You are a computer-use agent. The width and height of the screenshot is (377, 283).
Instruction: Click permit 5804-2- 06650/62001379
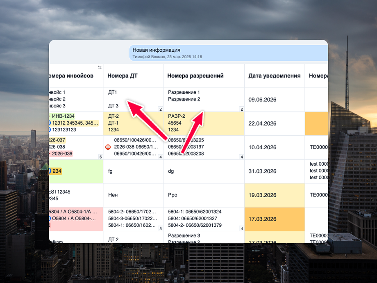click(195, 225)
